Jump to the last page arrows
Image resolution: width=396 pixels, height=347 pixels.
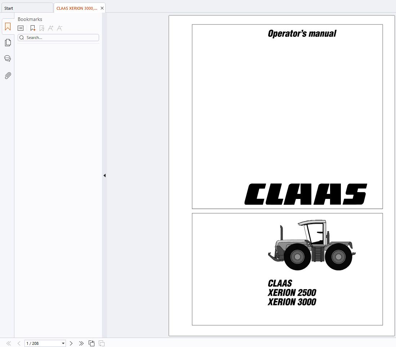(81, 343)
